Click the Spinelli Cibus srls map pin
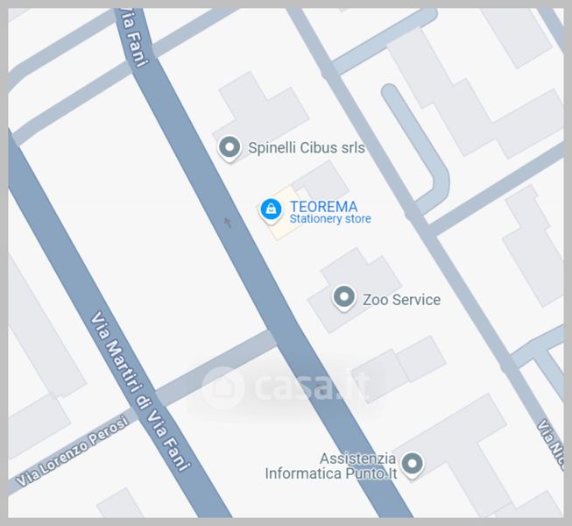 pos(230,148)
